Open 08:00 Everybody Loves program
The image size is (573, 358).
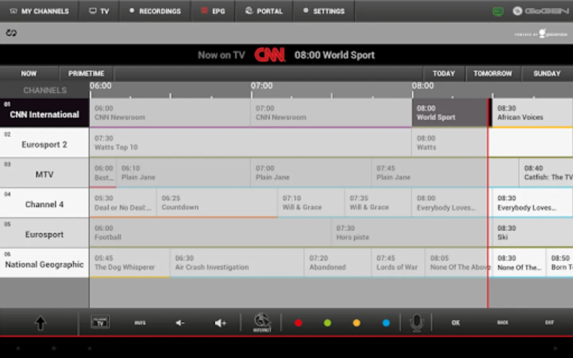450,203
